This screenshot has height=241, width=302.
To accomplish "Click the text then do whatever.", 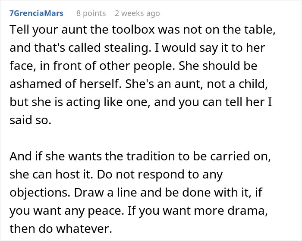I will [61, 228].
